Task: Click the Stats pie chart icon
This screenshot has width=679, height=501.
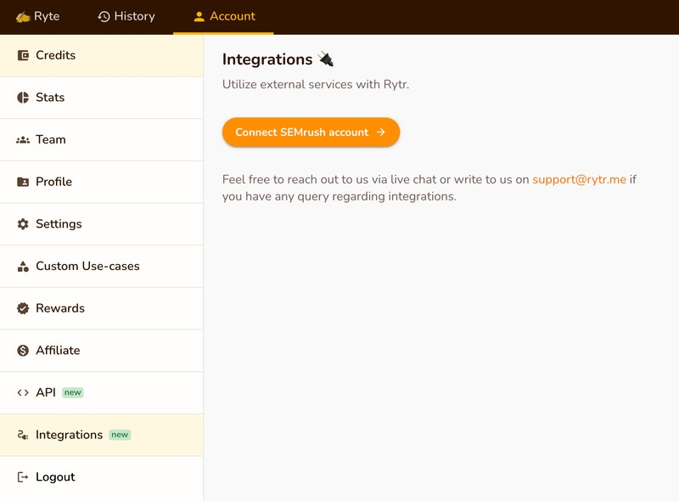Action: point(23,98)
